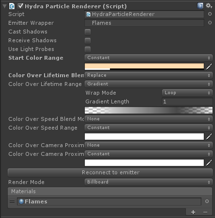The image size is (215, 218).
Task: Use the eyedropper for Camera Proximity color
Action: (209, 163)
